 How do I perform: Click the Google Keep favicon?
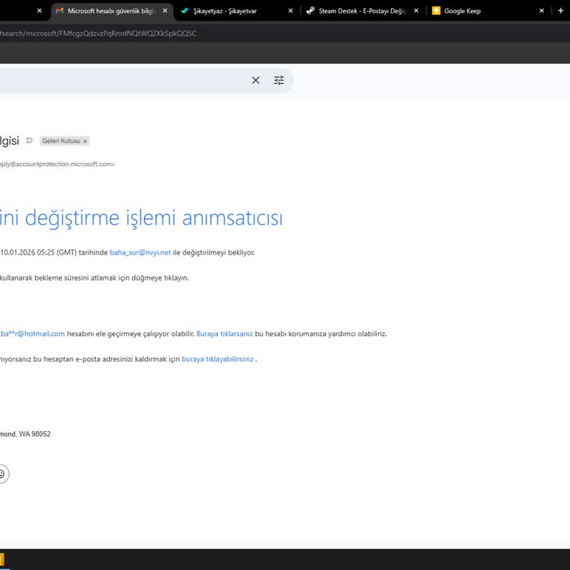pyautogui.click(x=436, y=11)
